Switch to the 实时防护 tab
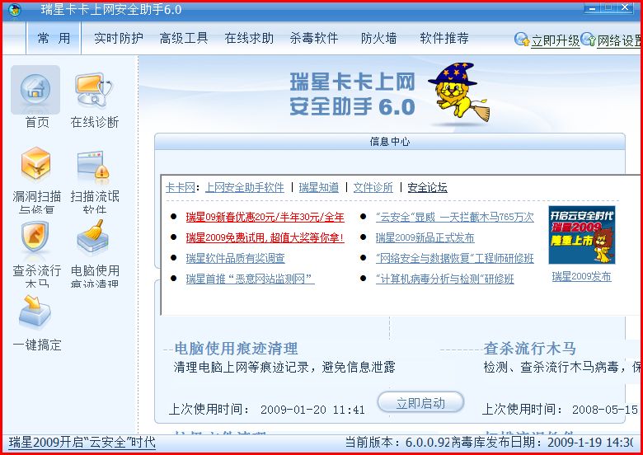 click(x=119, y=38)
